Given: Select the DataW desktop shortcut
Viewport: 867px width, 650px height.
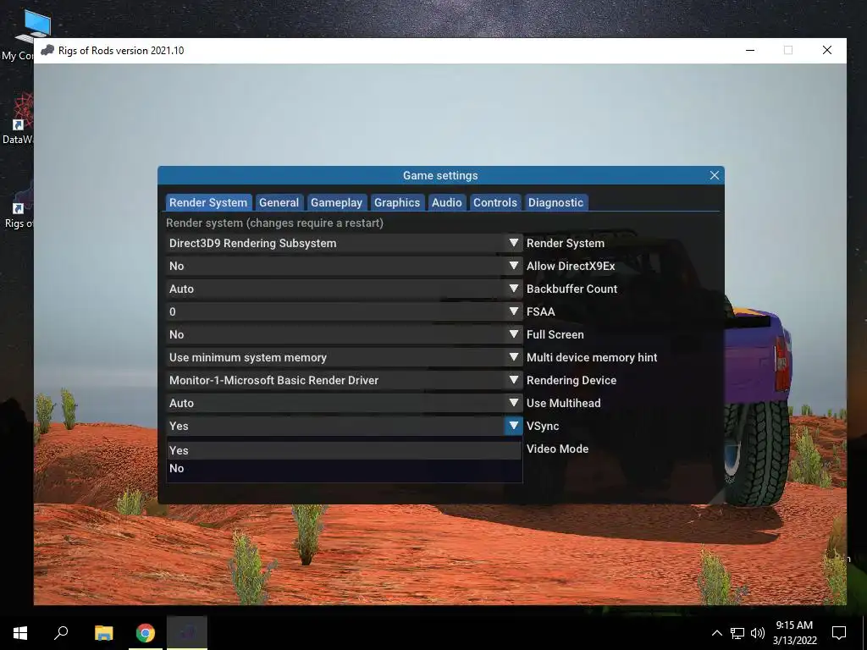Looking at the screenshot, I should [17, 118].
